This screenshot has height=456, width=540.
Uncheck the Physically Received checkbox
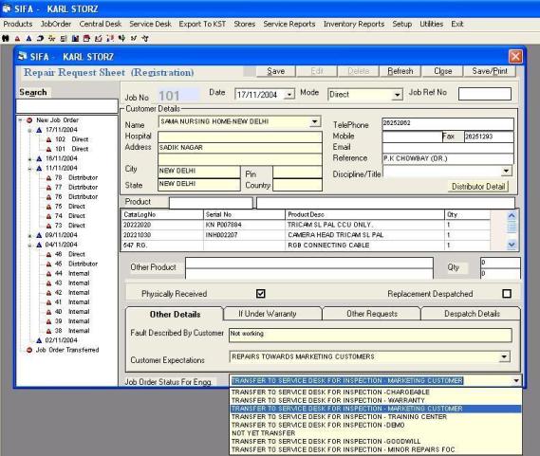(x=261, y=294)
